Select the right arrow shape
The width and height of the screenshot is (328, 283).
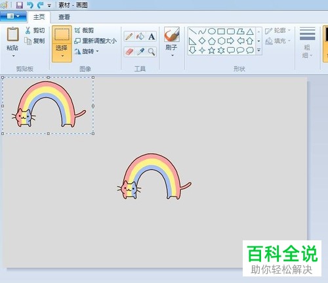(231, 41)
